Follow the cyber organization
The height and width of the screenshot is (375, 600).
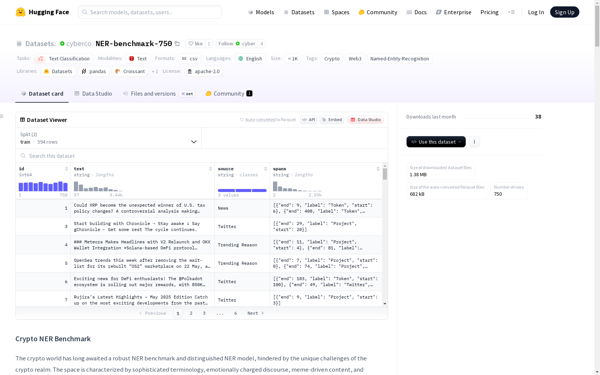pos(237,43)
